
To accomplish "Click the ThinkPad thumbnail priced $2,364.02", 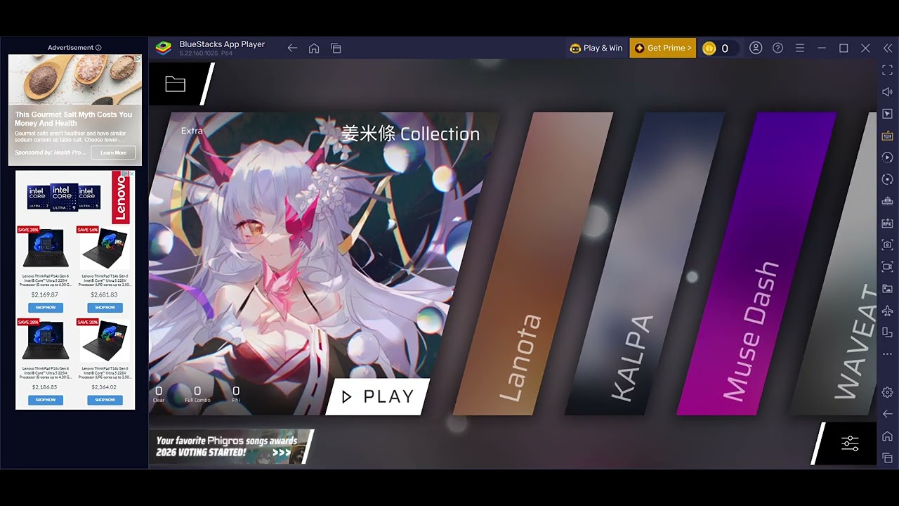I will [x=105, y=342].
